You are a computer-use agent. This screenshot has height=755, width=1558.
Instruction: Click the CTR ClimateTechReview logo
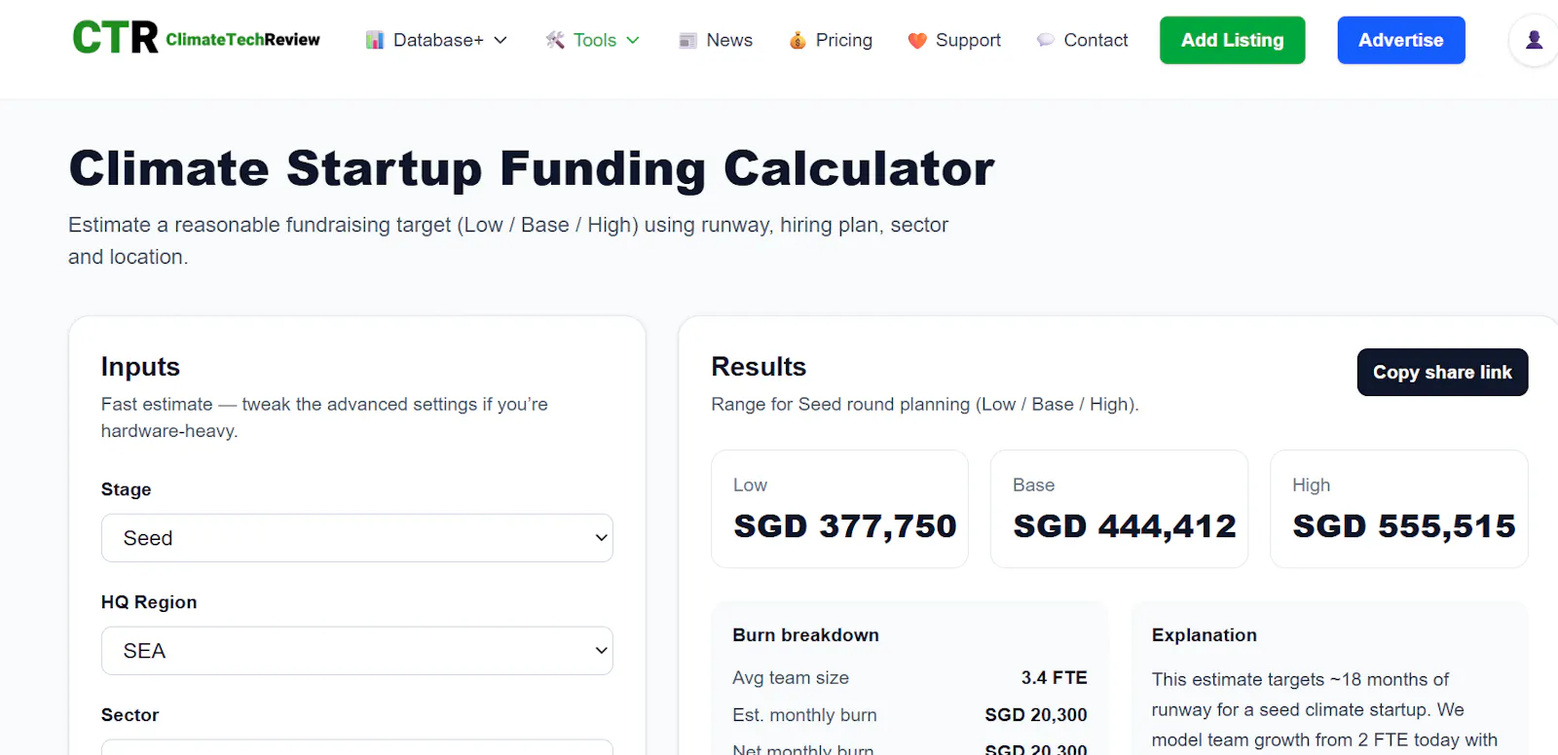point(196,39)
